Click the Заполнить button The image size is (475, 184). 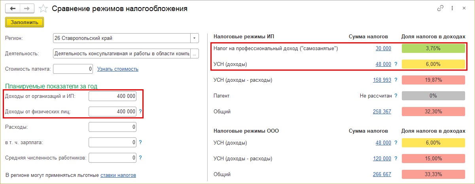point(25,22)
